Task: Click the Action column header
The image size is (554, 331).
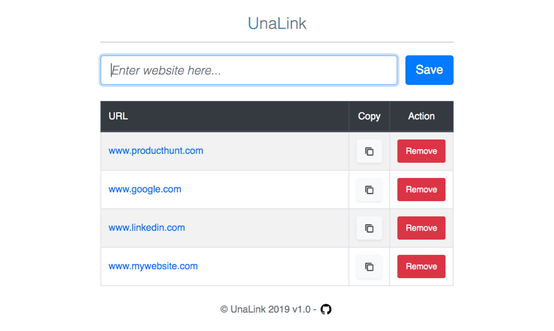Action: pyautogui.click(x=421, y=116)
